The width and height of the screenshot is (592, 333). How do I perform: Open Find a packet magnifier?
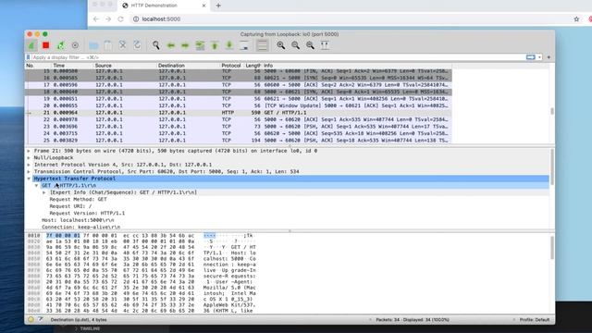click(155, 45)
